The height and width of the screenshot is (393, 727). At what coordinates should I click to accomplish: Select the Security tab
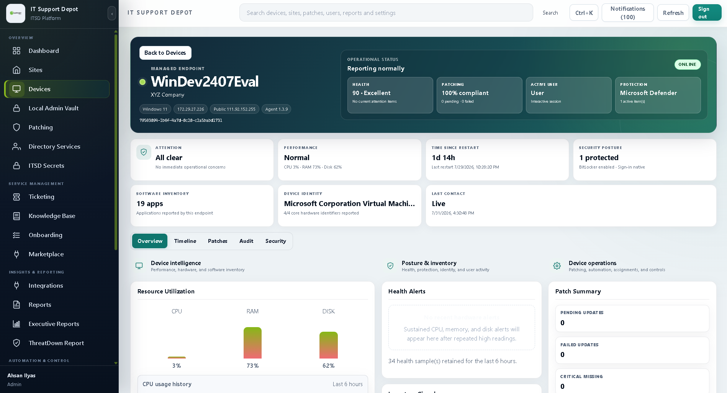(x=276, y=241)
